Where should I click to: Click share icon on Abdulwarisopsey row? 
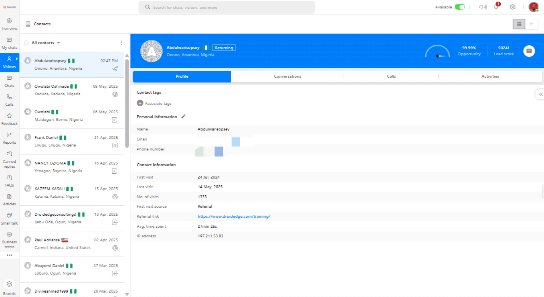(x=115, y=69)
